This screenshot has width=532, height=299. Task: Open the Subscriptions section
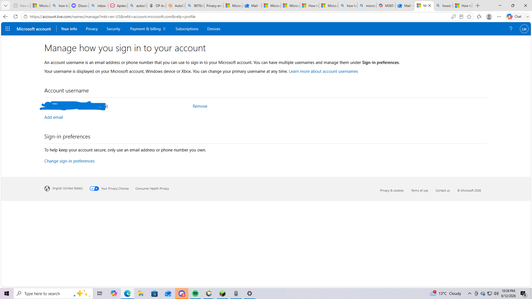pyautogui.click(x=187, y=29)
